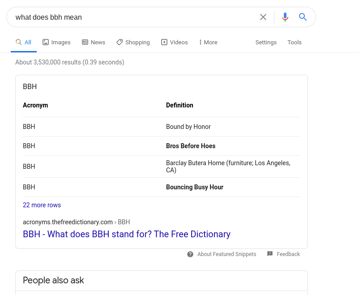Start voice search with the microphone icon

285,17
